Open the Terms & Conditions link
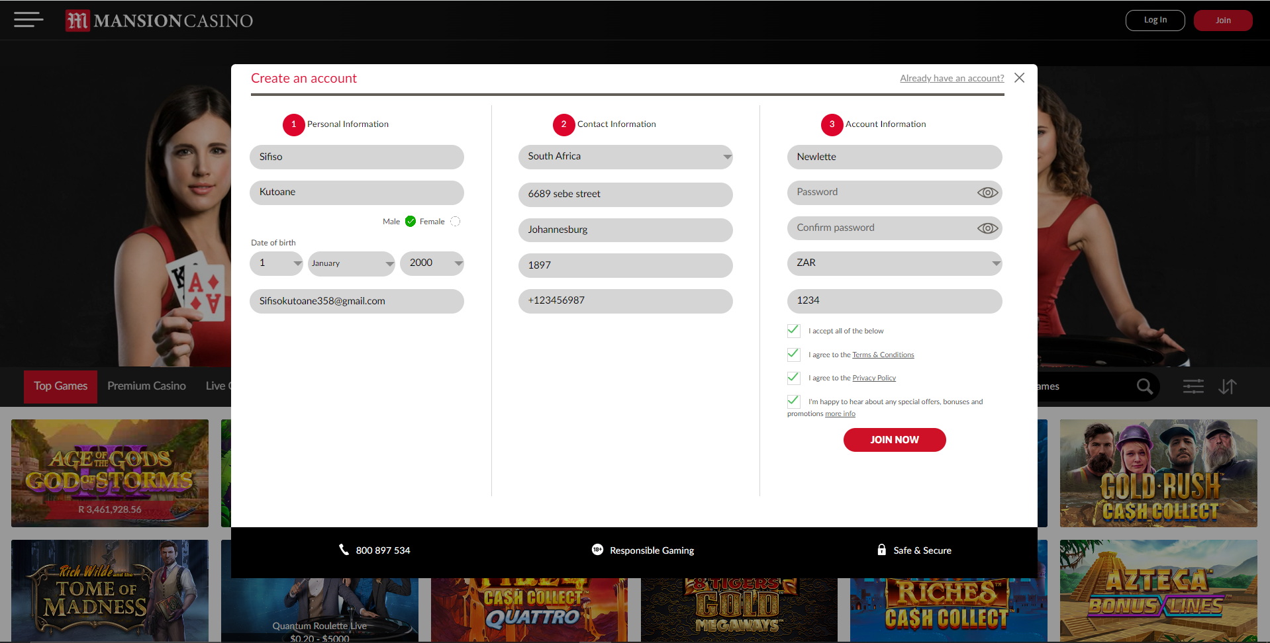This screenshot has width=1270, height=643. click(x=883, y=355)
